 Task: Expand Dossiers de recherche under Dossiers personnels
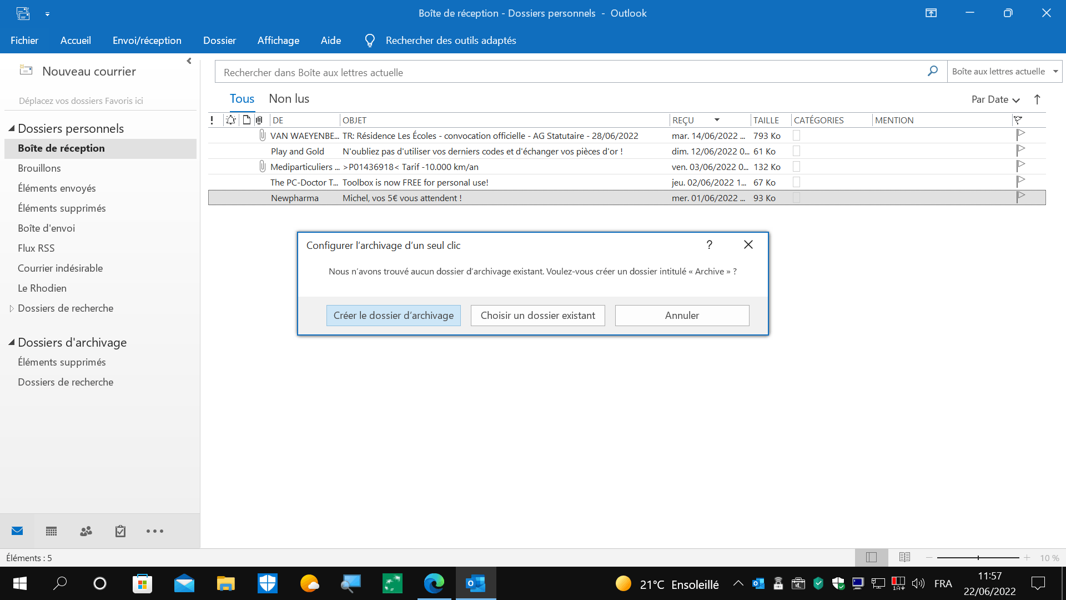pos(12,308)
